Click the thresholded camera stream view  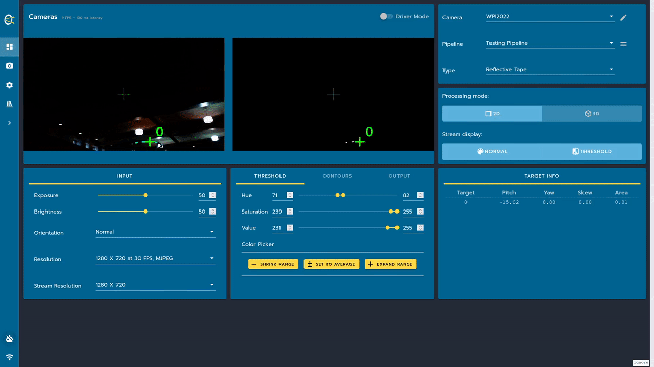tap(333, 94)
